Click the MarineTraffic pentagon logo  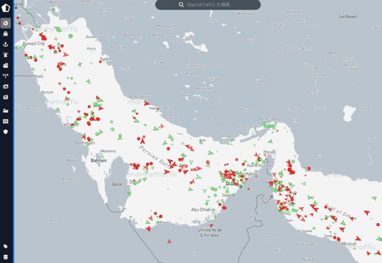6,9
